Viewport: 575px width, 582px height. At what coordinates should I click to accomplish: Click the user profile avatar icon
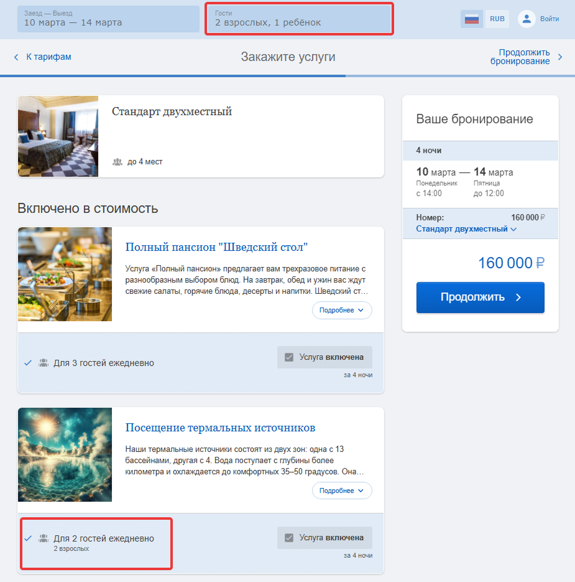tap(527, 19)
